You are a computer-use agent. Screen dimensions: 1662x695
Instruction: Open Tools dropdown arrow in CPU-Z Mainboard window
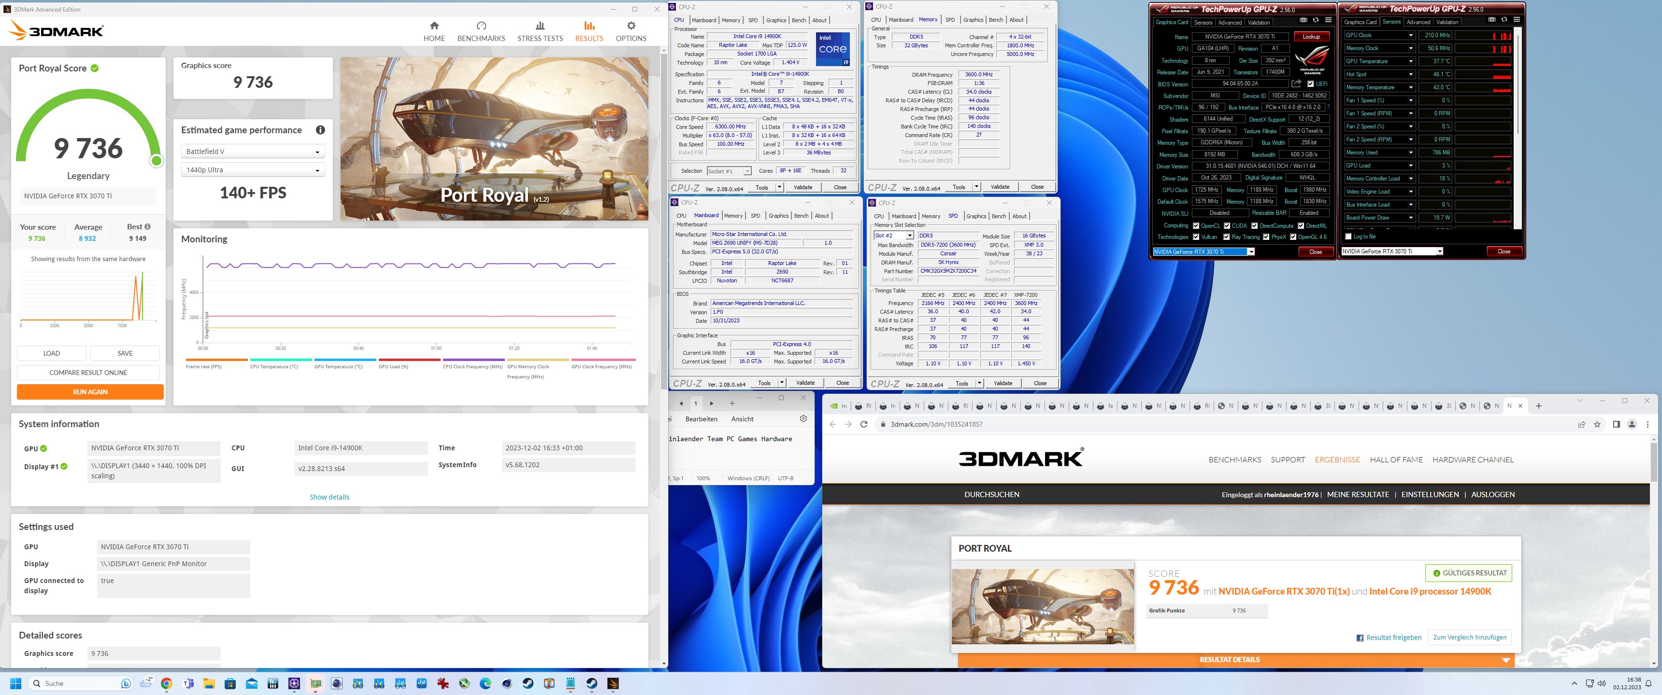(x=781, y=383)
